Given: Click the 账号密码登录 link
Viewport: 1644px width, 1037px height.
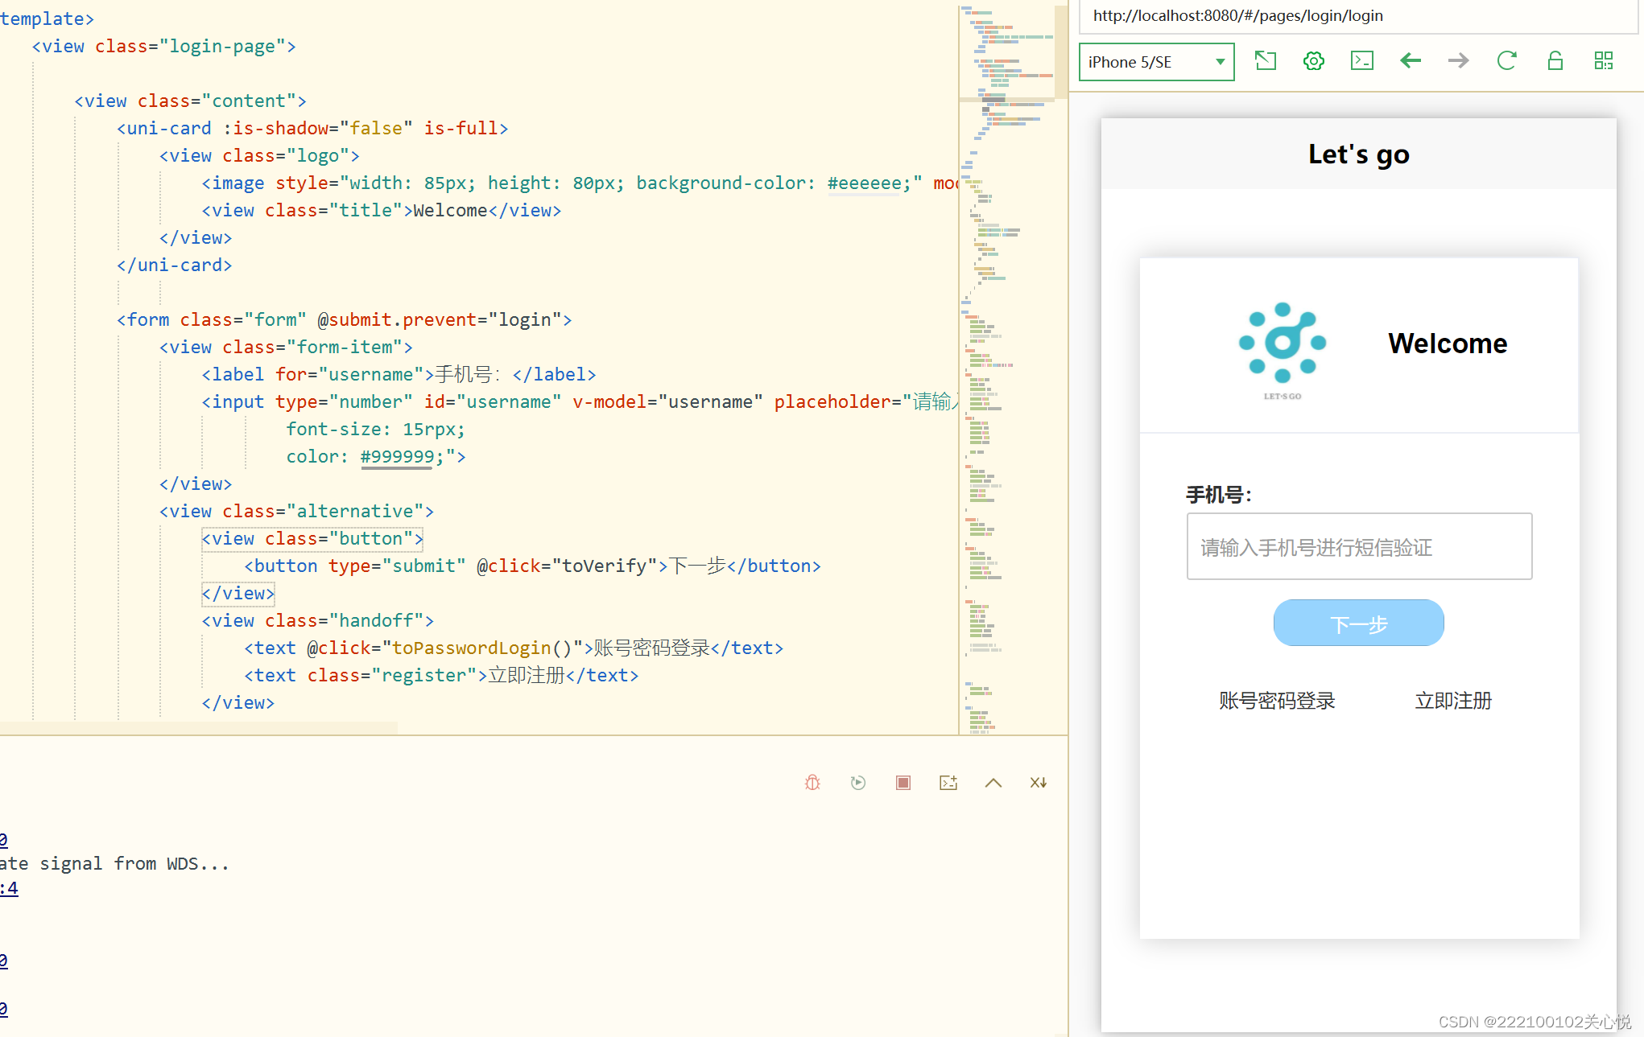Looking at the screenshot, I should click(x=1277, y=701).
